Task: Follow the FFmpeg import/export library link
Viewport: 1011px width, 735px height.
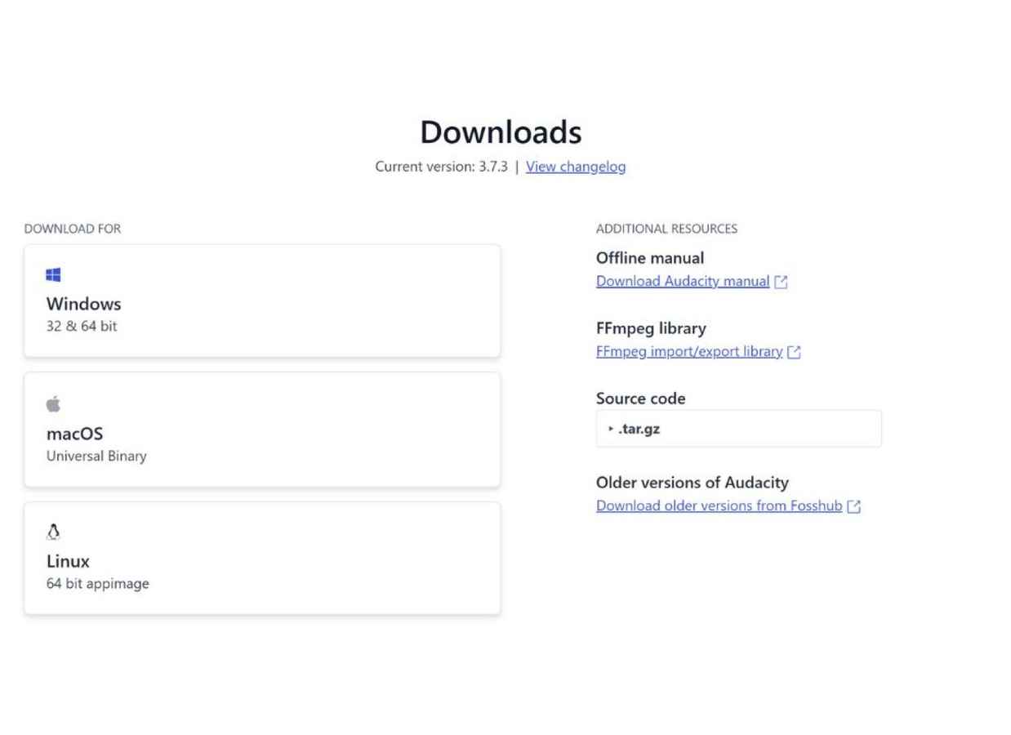Action: [689, 351]
